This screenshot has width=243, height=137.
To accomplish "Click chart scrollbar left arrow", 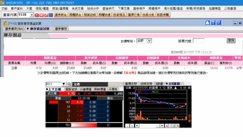I will pos(137,126).
